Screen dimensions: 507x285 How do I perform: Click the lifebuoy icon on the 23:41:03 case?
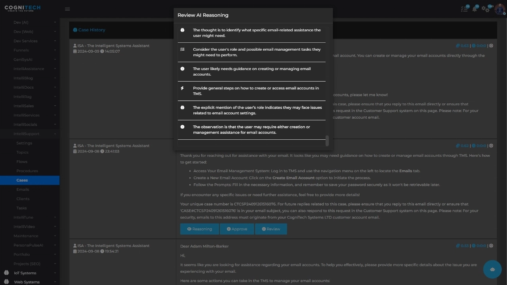tap(491, 146)
